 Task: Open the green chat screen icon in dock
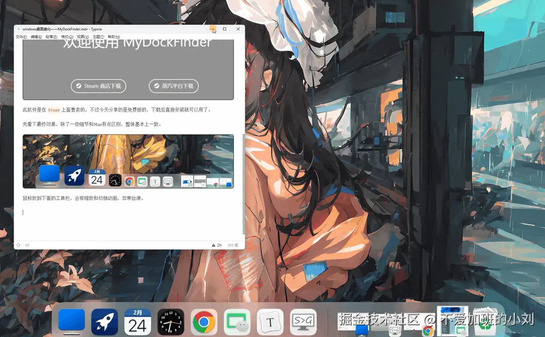pos(237,322)
